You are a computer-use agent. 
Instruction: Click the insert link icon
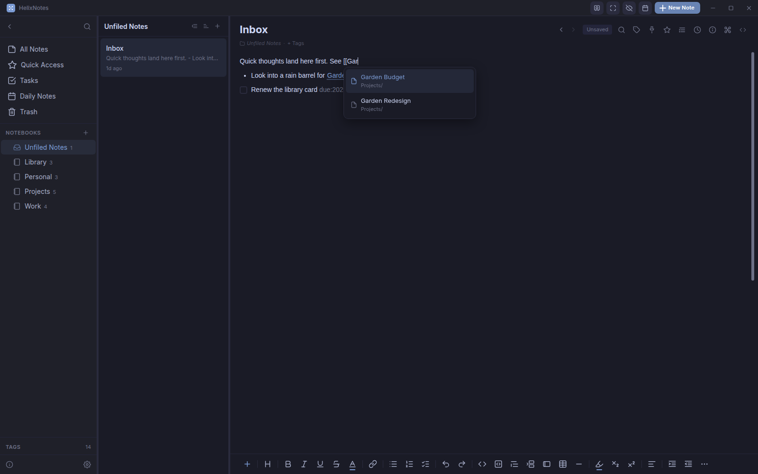tap(373, 464)
